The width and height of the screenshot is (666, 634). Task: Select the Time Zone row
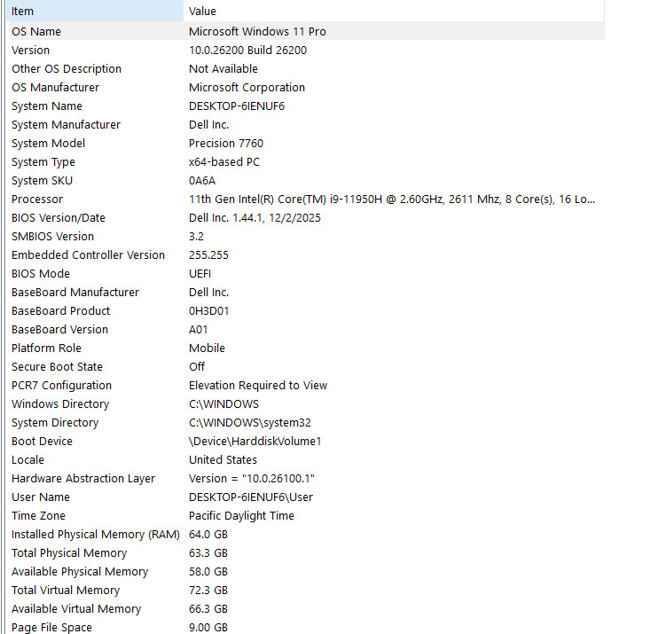click(x=307, y=516)
